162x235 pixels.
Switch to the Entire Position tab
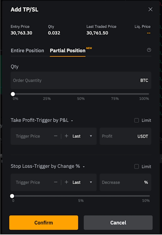[27, 50]
